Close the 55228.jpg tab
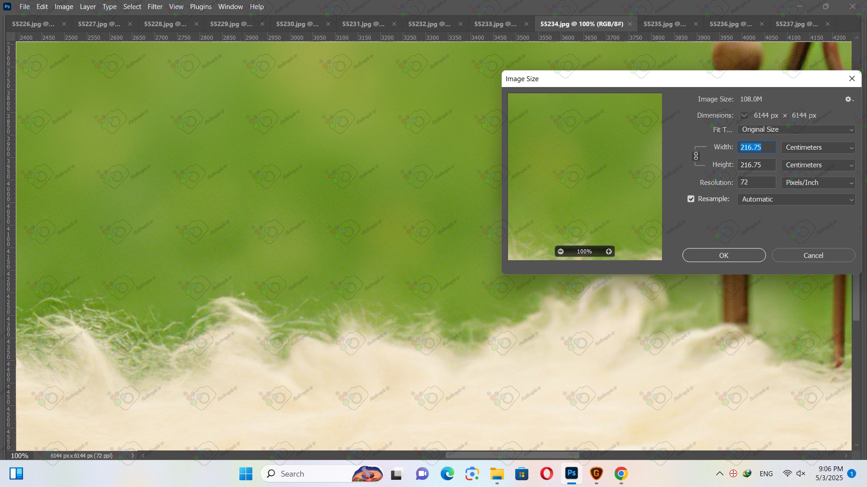This screenshot has width=867, height=487. point(196,24)
